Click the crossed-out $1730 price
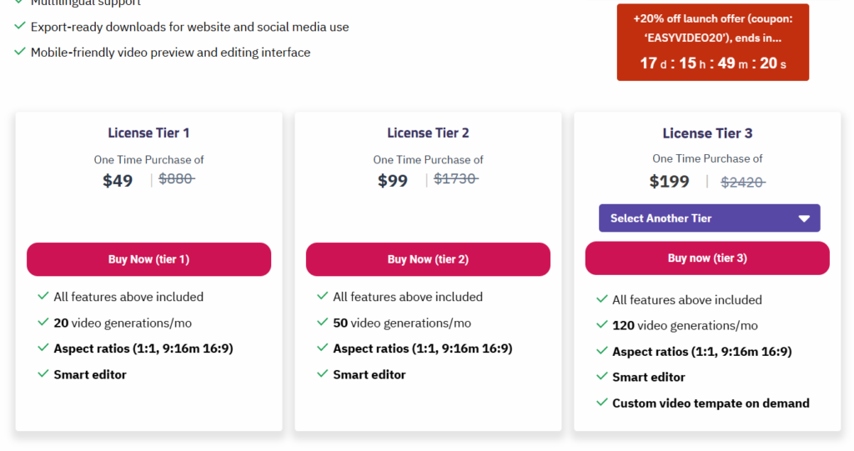Screen dimensions: 854x451 pos(456,178)
